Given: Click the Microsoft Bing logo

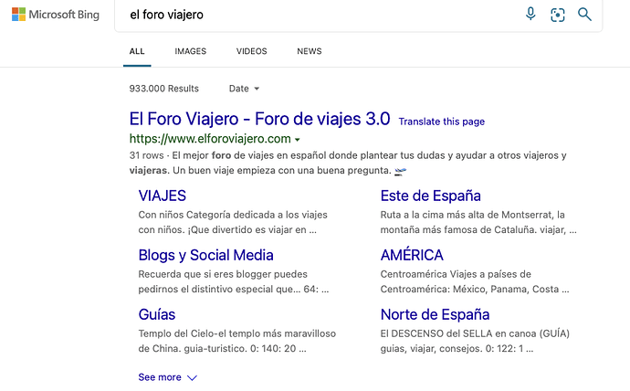Looking at the screenshot, I should click(56, 15).
